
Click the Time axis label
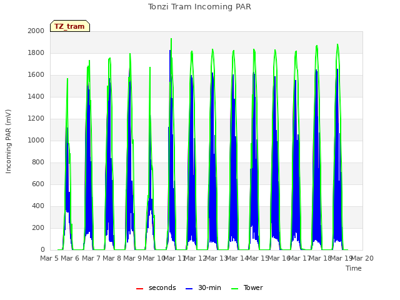[354, 268]
